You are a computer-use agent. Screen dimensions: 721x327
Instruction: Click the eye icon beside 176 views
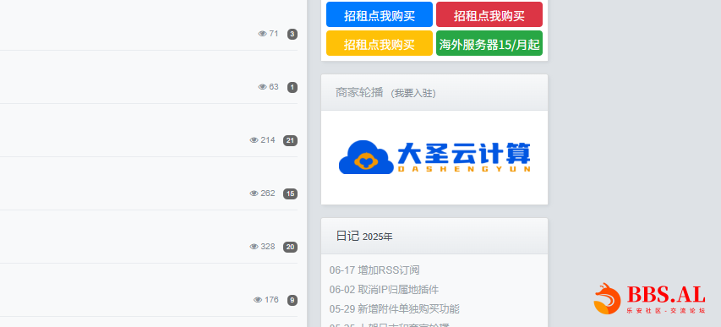tap(258, 300)
